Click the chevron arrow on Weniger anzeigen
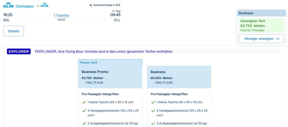 pos(278,39)
